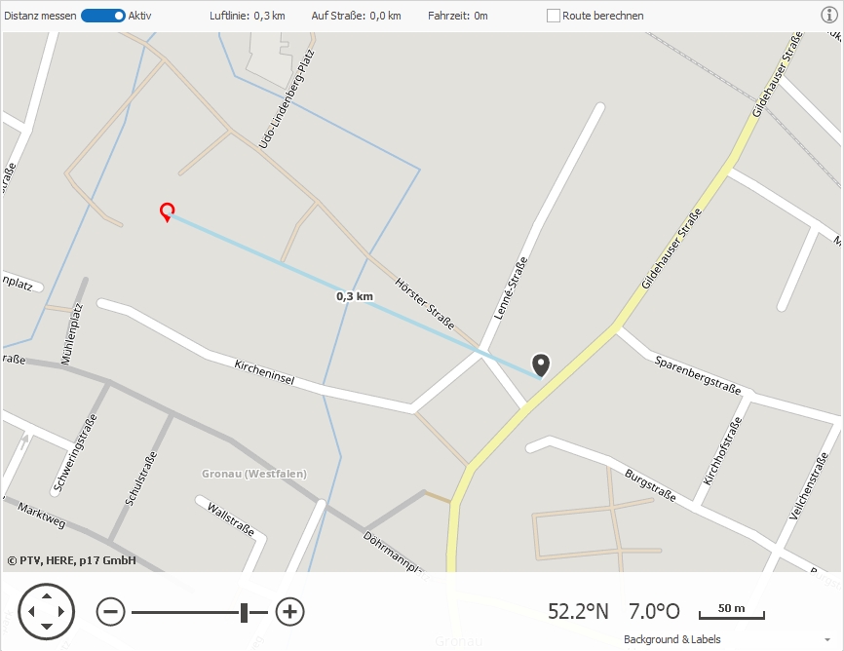Pan map left with the compass arrow

pyautogui.click(x=31, y=612)
